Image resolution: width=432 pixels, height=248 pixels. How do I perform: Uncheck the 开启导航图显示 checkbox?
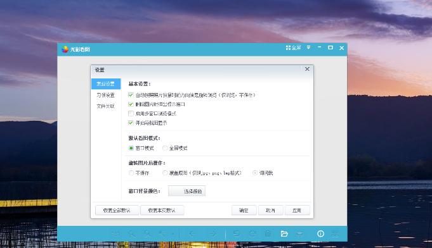pyautogui.click(x=131, y=123)
